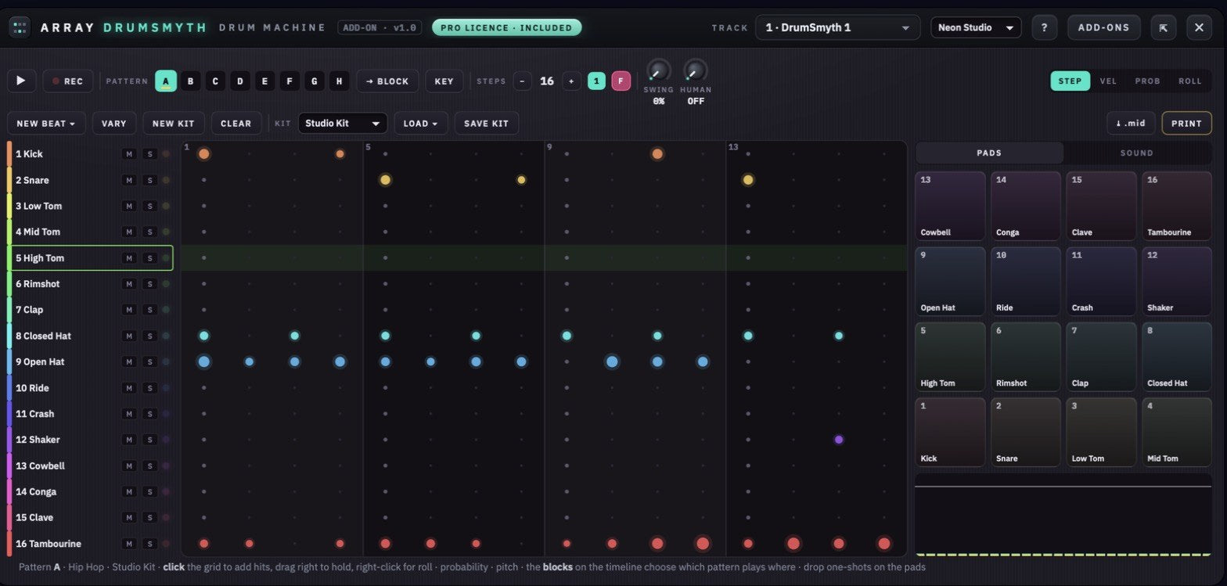Solo the 12 Shaker track
This screenshot has width=1227, height=586.
coord(149,440)
